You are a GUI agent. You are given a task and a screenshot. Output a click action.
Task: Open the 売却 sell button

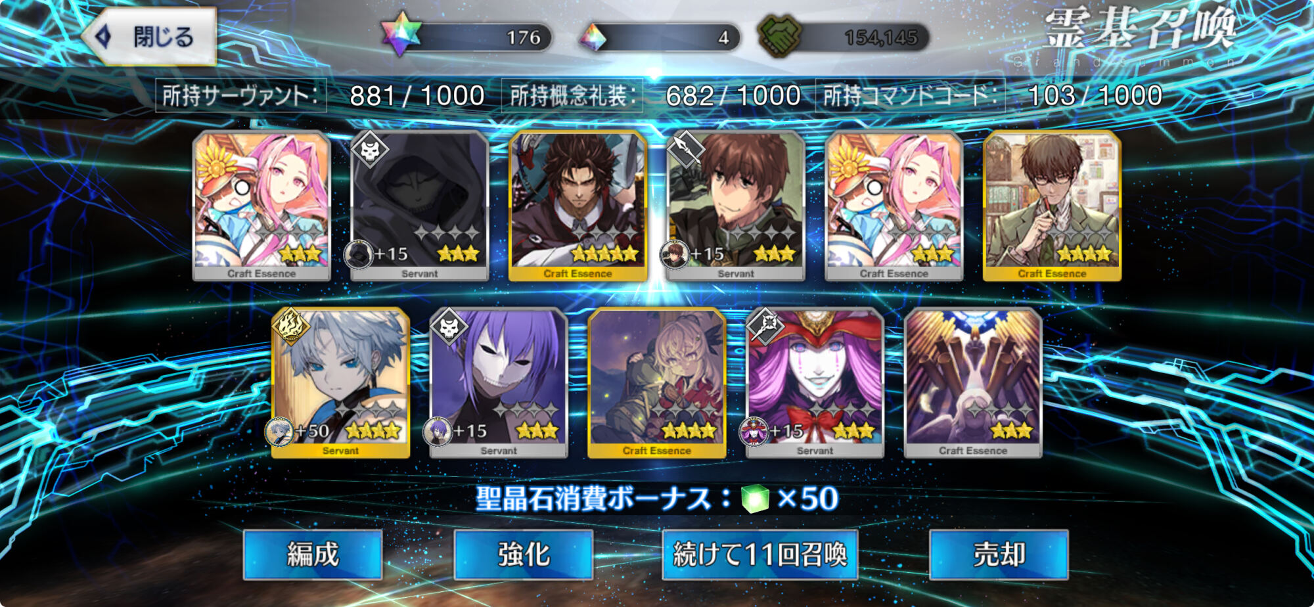999,554
